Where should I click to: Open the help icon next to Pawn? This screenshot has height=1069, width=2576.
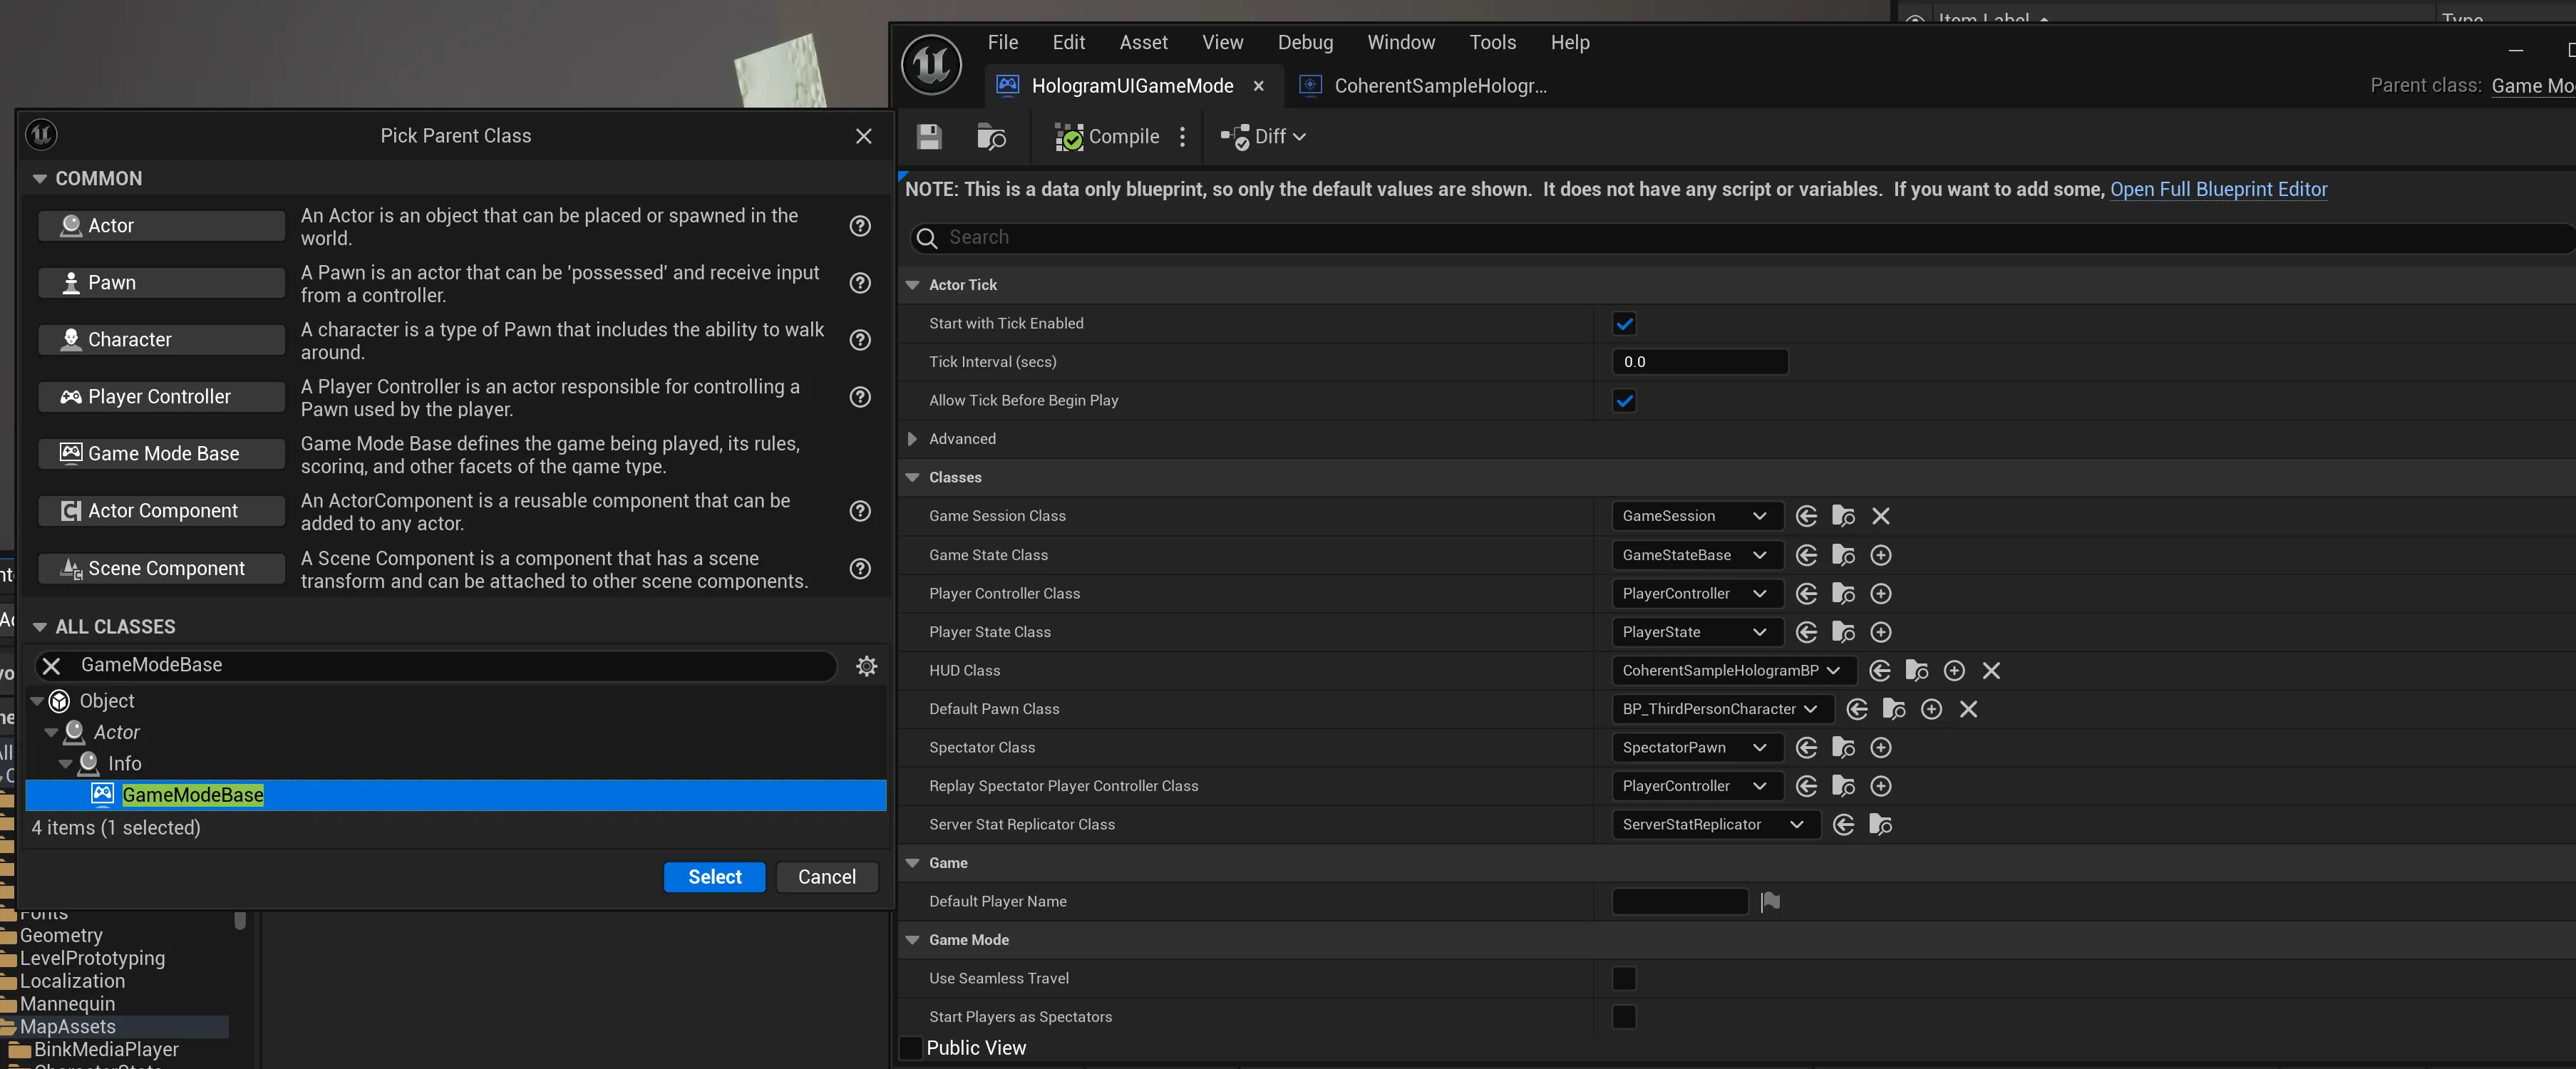[x=859, y=283]
